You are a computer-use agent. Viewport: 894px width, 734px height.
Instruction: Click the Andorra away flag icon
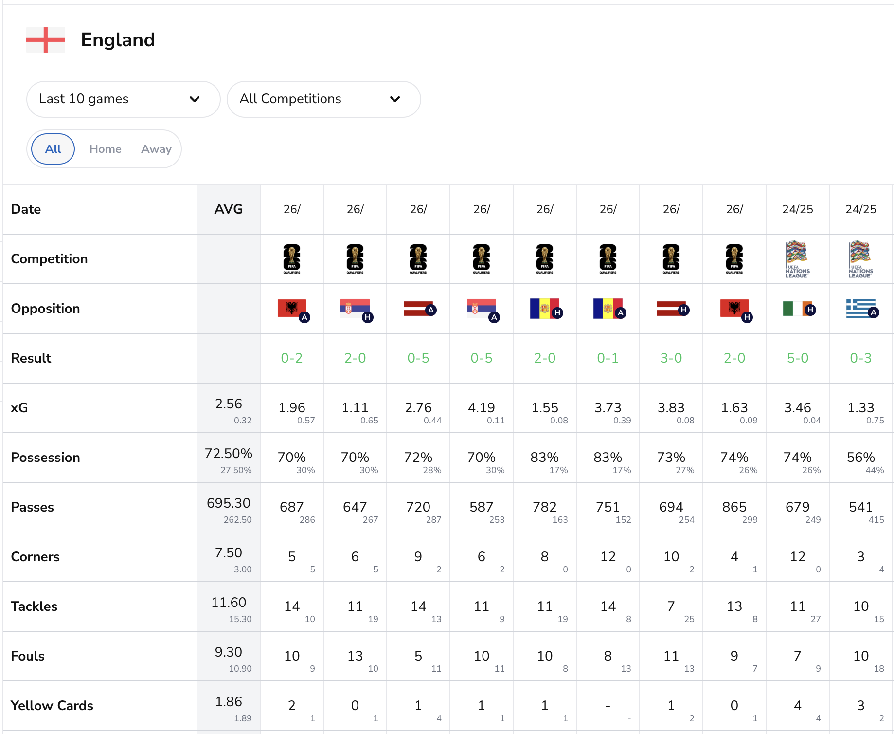pyautogui.click(x=608, y=309)
